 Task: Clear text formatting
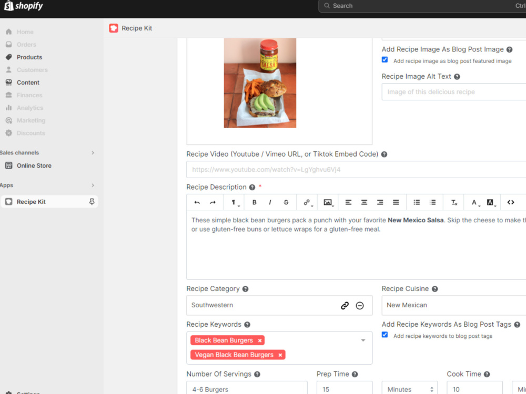pyautogui.click(x=454, y=202)
